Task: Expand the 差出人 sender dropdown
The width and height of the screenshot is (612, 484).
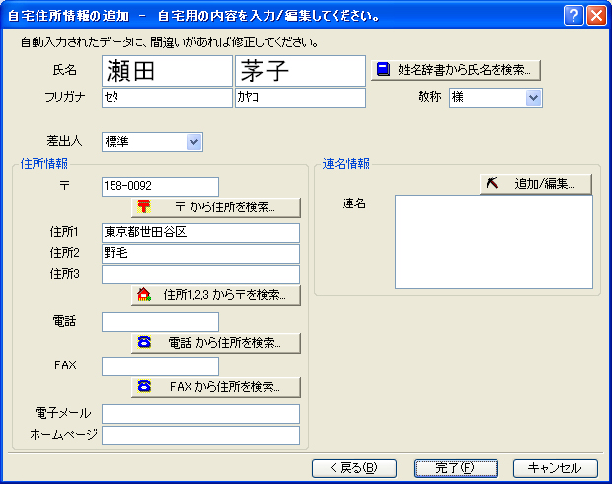Action: click(193, 142)
